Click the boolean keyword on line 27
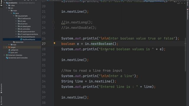The height and width of the screenshot is (106, 189). click(x=68, y=44)
